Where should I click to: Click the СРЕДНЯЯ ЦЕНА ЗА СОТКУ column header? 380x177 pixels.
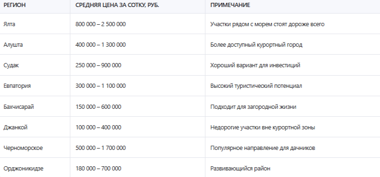click(117, 5)
